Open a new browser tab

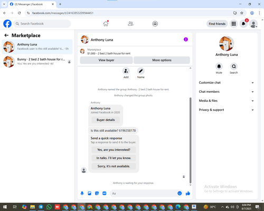click(x=60, y=4)
